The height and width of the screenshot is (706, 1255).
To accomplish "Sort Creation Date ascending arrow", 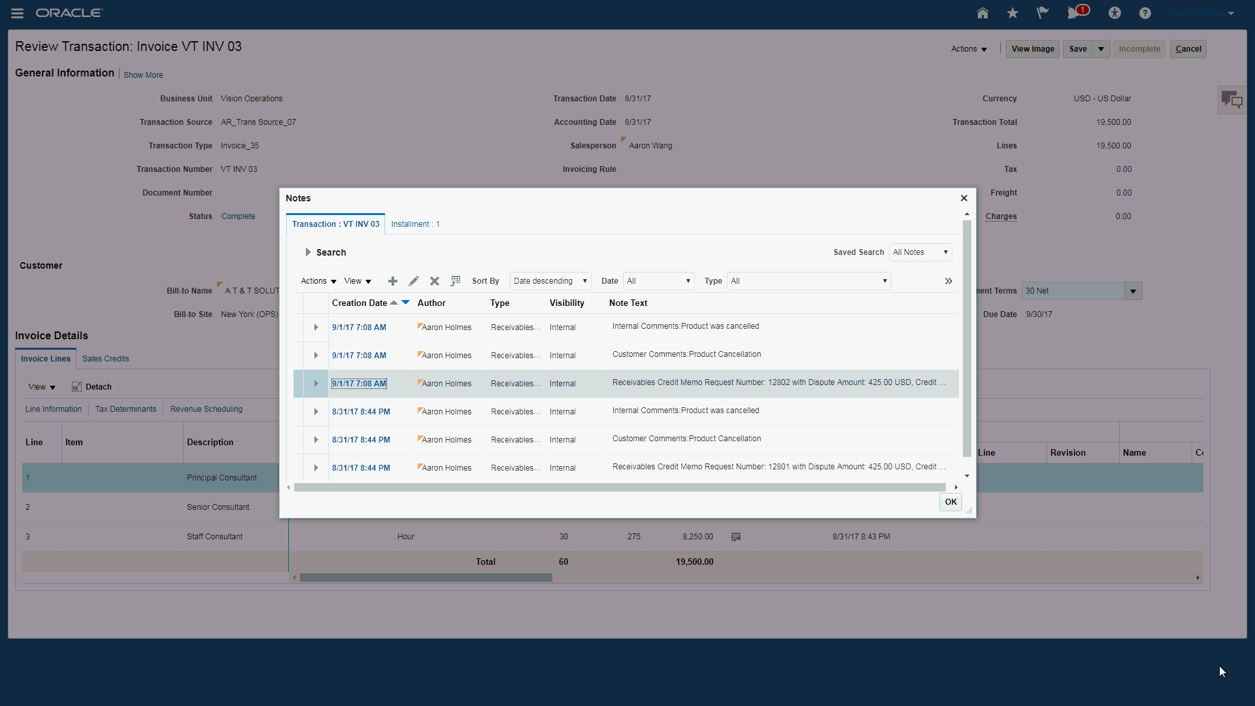I will 394,303.
